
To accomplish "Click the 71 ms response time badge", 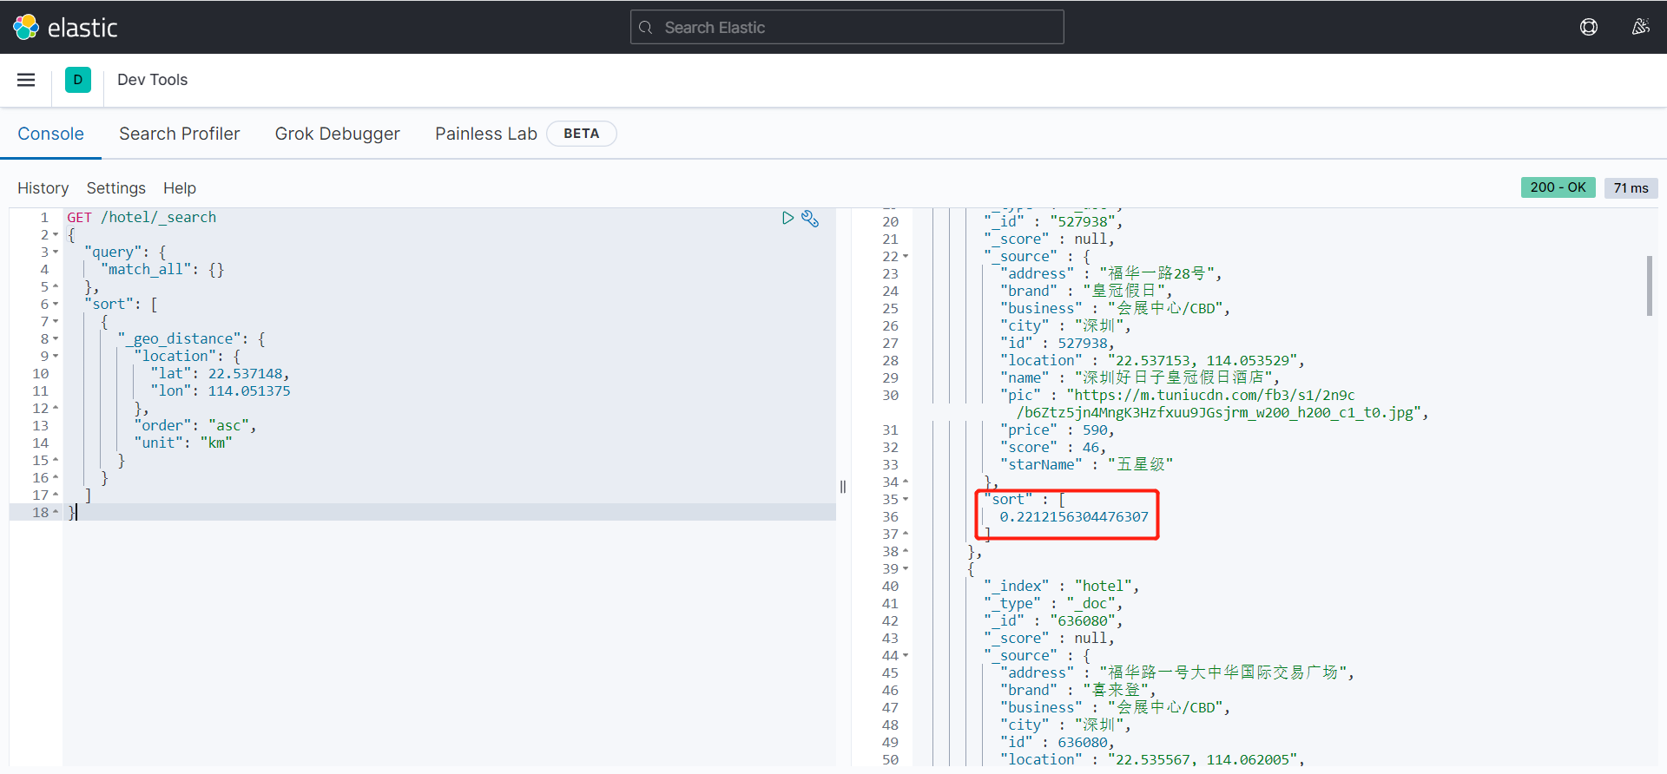I will pyautogui.click(x=1631, y=187).
